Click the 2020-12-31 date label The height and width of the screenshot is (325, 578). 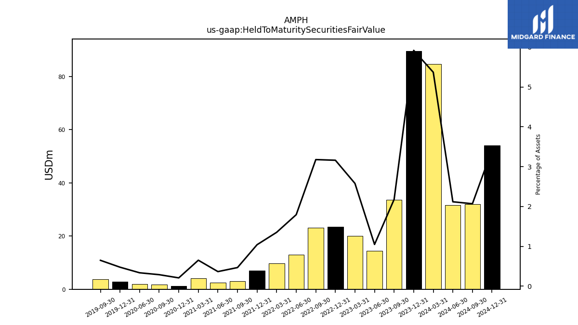tap(179, 307)
